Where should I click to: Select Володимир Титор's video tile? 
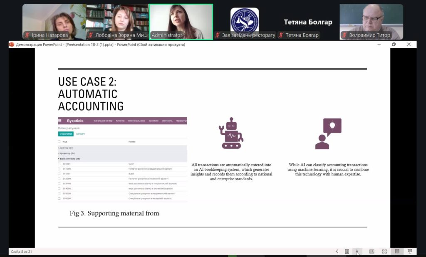(371, 22)
